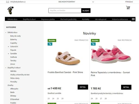The width and height of the screenshot is (139, 104).
Task: Click size 23 under Froddo sandal
Action: [x=49, y=99]
